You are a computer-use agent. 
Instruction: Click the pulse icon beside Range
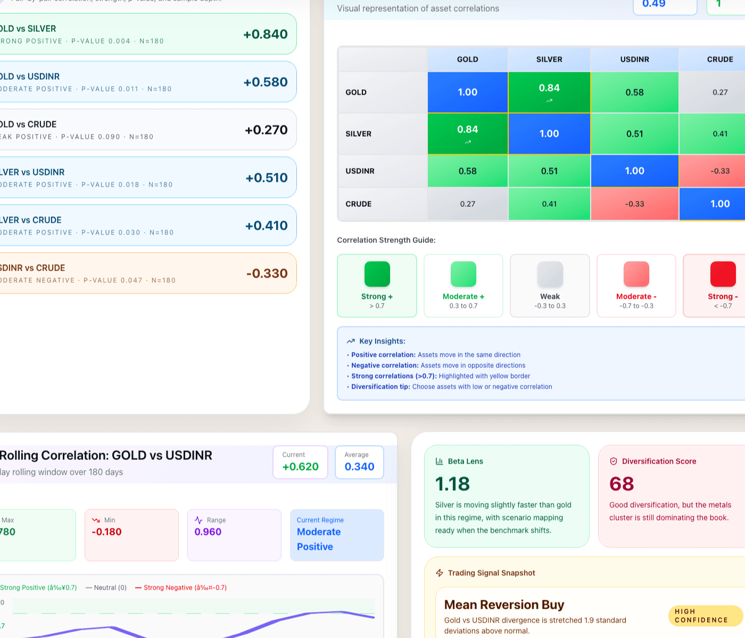click(x=198, y=520)
